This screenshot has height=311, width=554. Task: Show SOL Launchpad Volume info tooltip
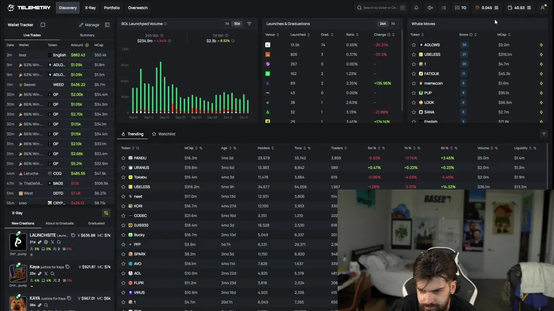tap(165, 24)
